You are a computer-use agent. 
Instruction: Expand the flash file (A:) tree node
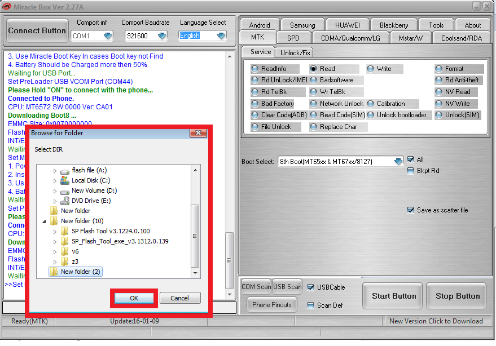55,171
